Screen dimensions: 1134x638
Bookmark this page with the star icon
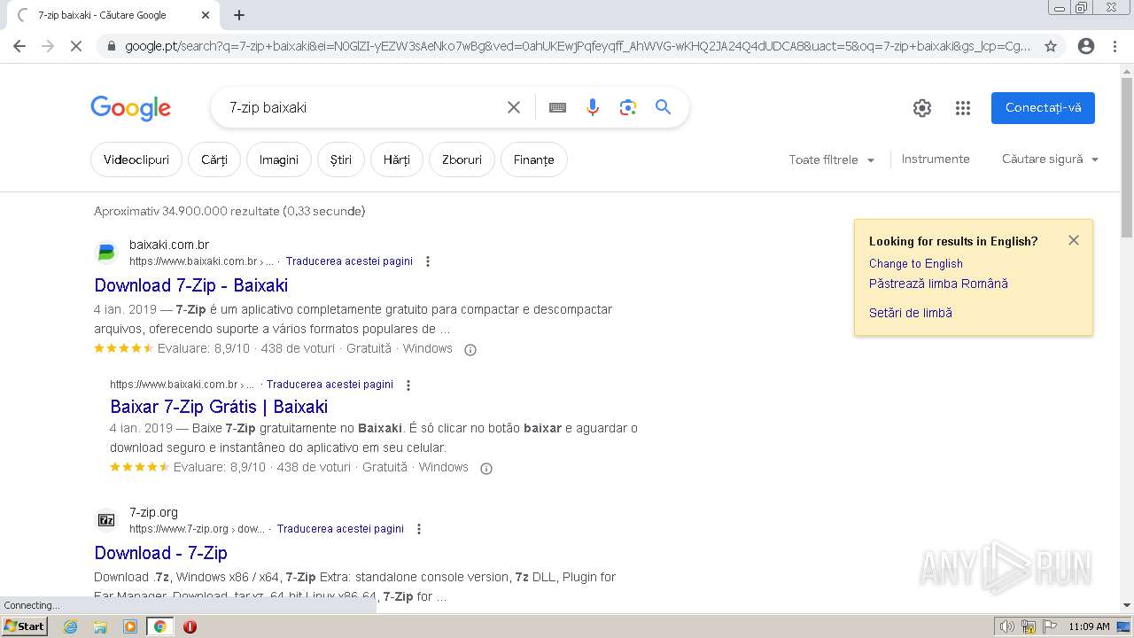(x=1051, y=46)
